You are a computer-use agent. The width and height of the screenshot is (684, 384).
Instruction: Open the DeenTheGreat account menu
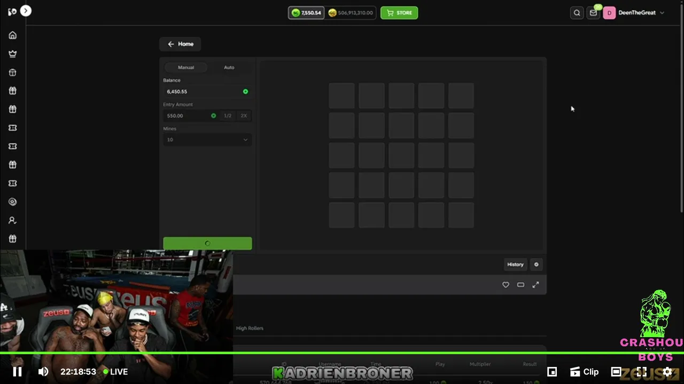pyautogui.click(x=637, y=13)
